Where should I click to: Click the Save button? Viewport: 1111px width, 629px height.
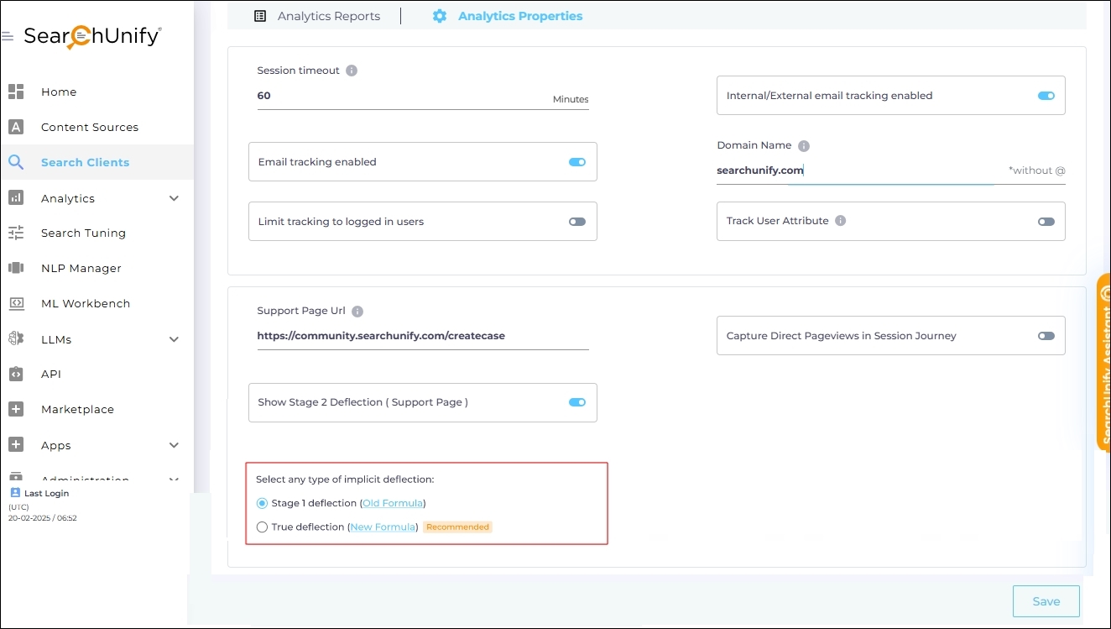(x=1046, y=601)
